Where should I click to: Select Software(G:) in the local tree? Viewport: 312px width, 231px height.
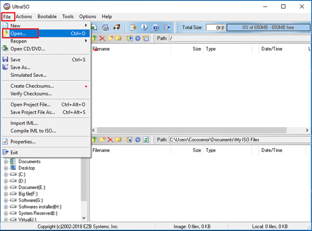31,200
